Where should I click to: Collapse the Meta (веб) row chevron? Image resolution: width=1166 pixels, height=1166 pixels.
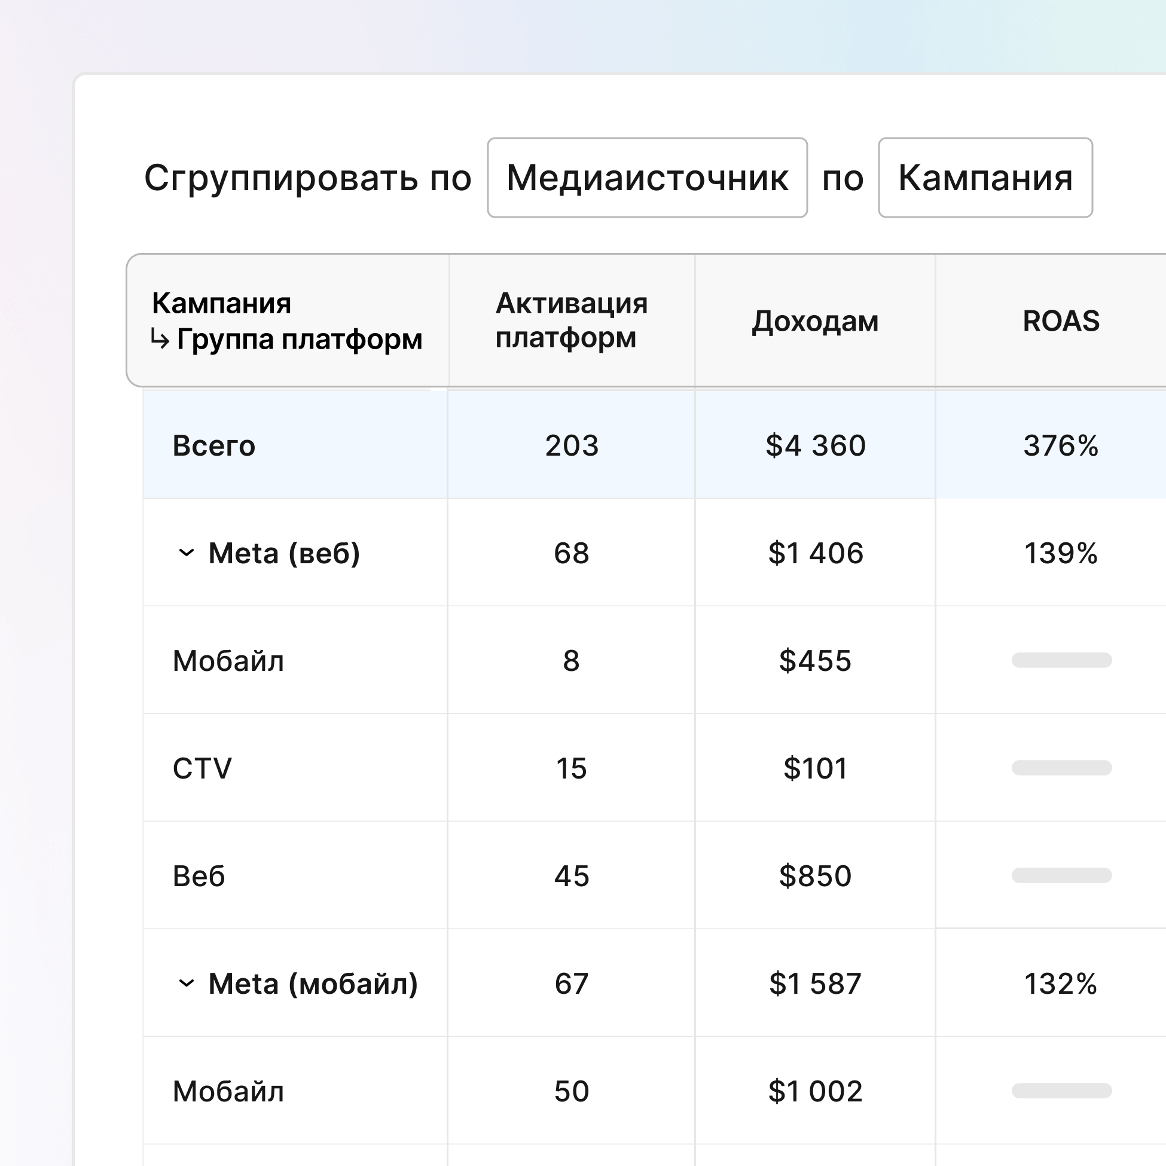[x=187, y=553]
